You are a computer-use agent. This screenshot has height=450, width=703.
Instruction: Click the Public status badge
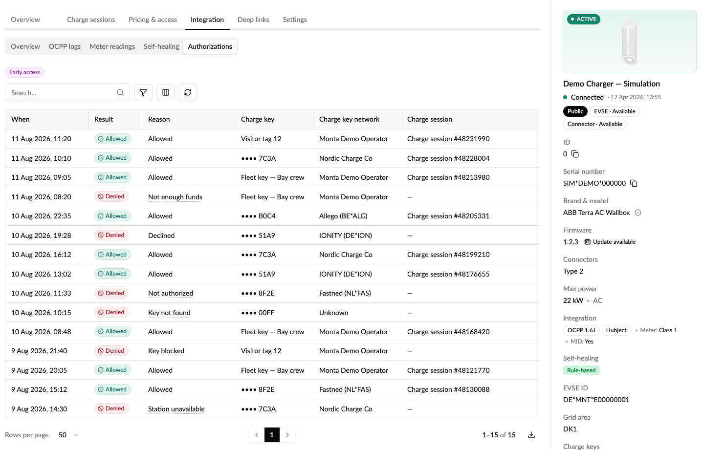[575, 111]
